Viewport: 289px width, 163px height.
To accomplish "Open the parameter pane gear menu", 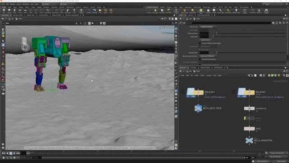I will [x=273, y=23].
